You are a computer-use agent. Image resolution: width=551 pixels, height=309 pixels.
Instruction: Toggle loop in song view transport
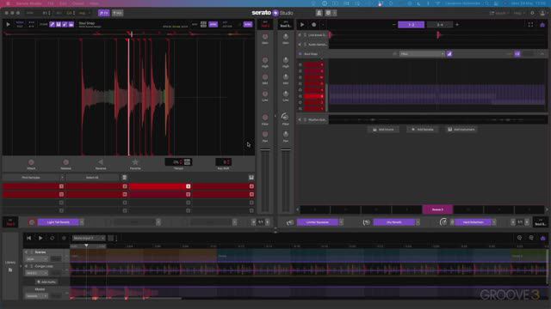point(52,239)
